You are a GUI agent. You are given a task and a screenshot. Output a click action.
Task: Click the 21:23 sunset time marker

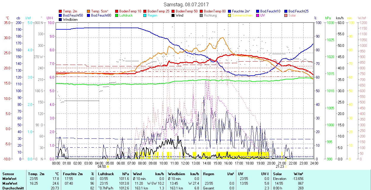tap(280, 167)
